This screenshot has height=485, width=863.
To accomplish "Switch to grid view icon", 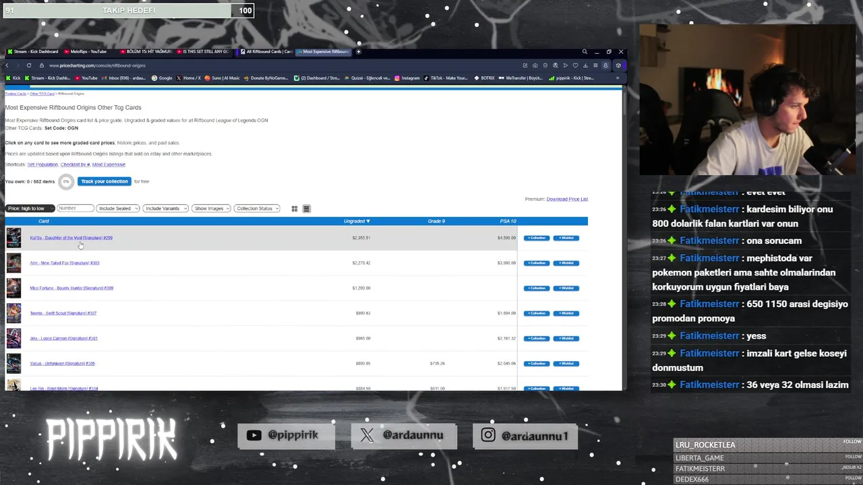I will 294,209.
